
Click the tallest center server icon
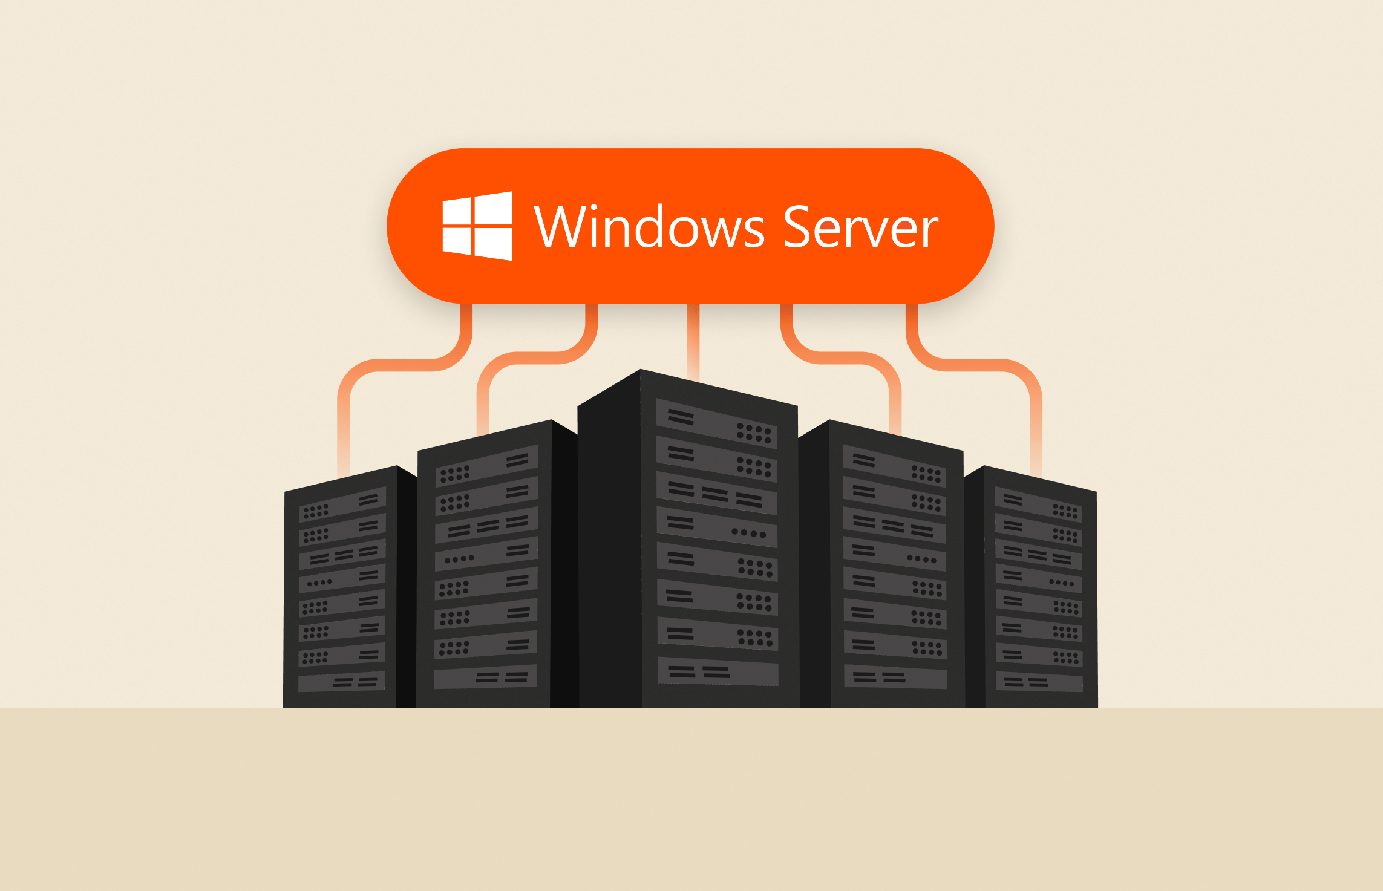(690, 534)
